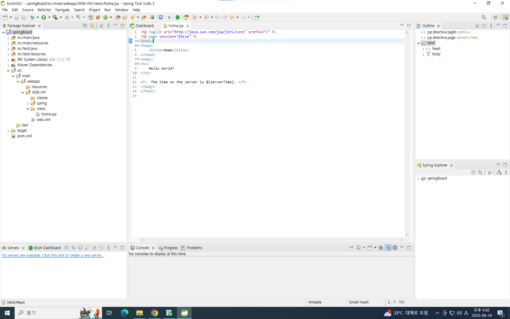
Task: Open the Refactor menu
Action: coord(44,10)
